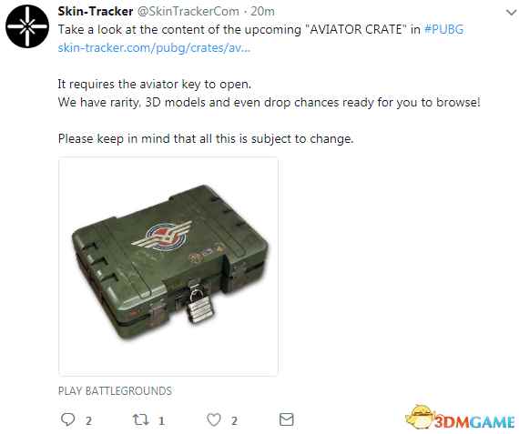This screenshot has width=519, height=434.
Task: Click the padlock on the crate picture
Action: pyautogui.click(x=198, y=304)
